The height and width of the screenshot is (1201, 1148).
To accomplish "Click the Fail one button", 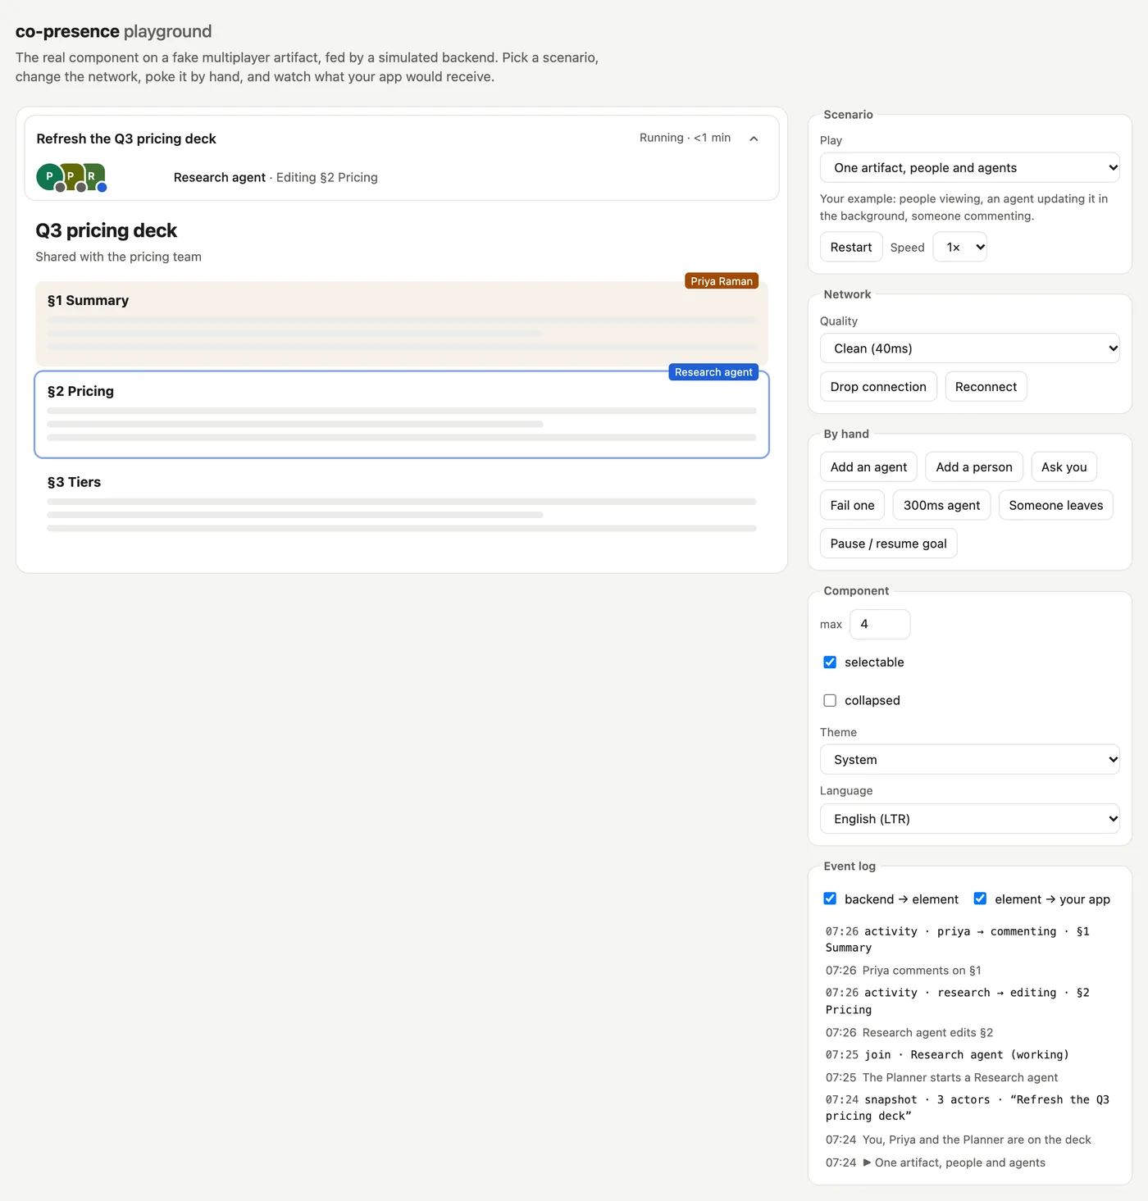I will [852, 505].
